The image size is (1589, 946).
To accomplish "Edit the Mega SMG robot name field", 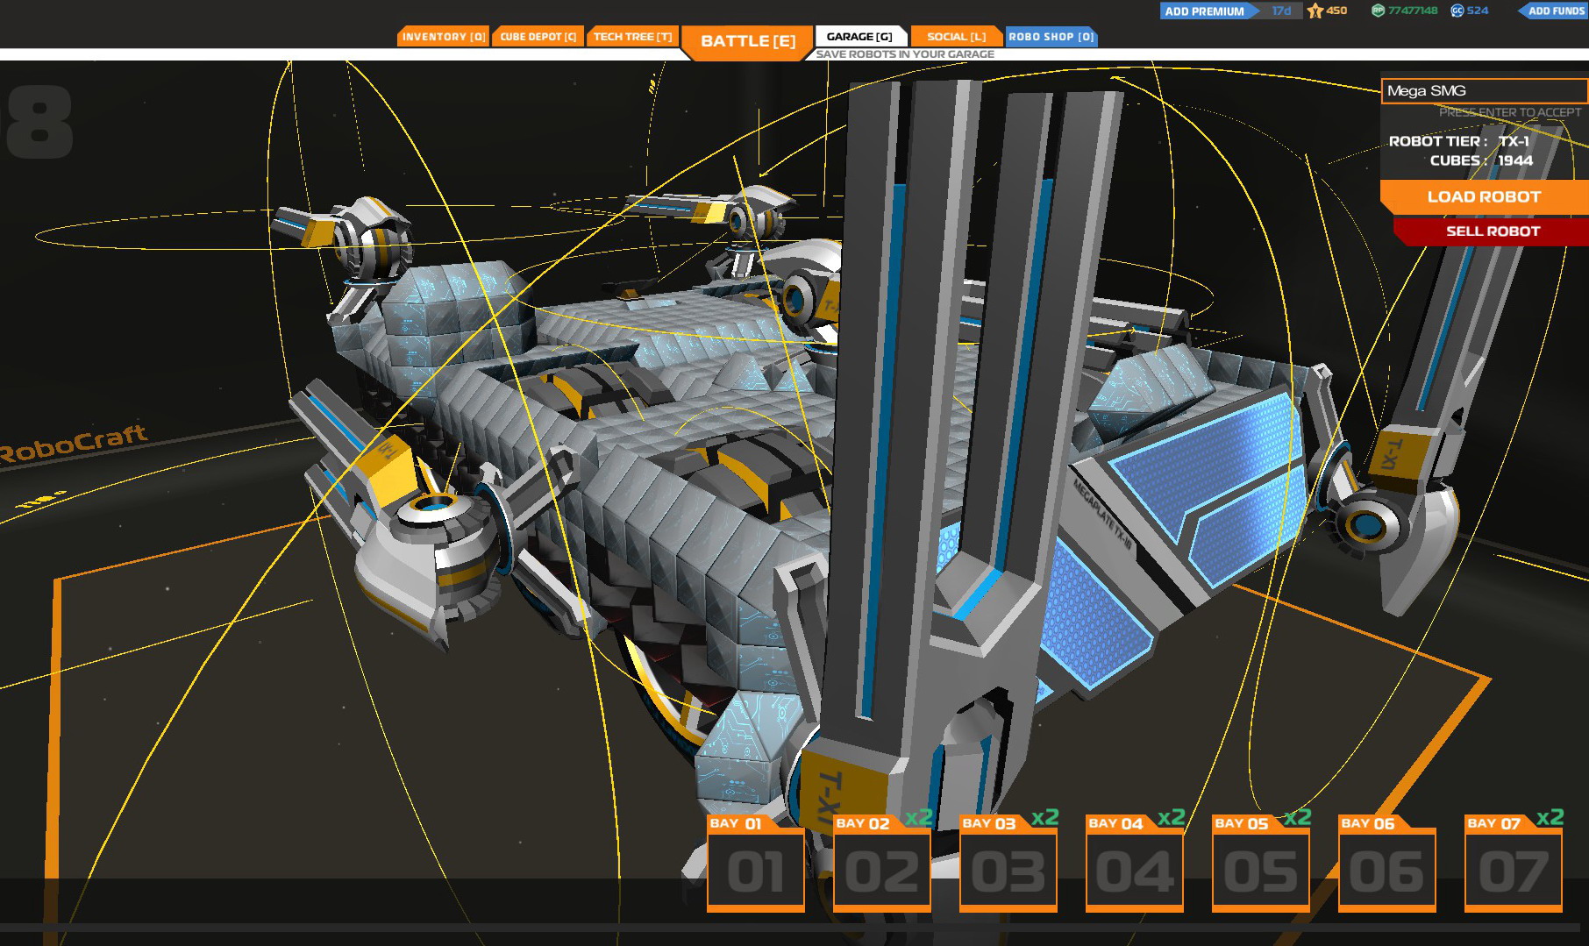I will coord(1484,91).
